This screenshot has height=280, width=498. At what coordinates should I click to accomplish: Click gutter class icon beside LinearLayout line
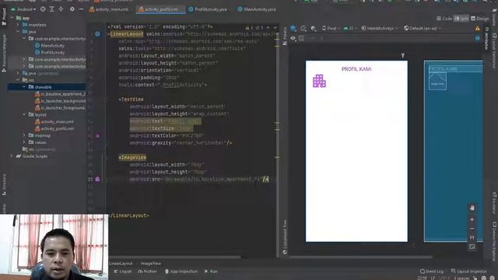coord(97,34)
